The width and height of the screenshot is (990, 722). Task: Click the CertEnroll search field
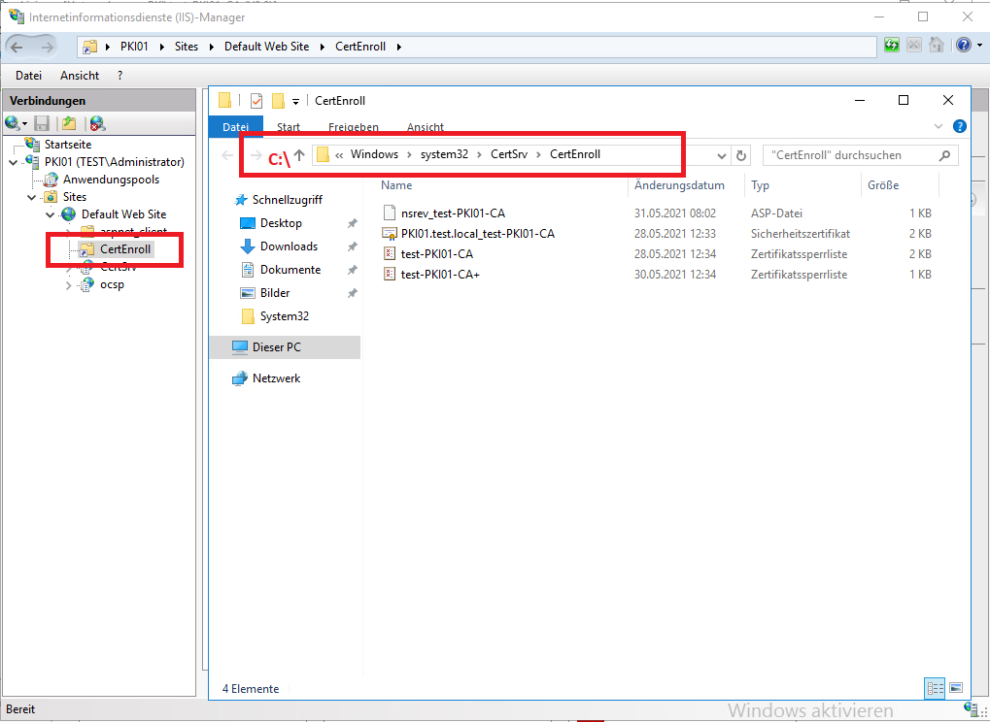point(850,155)
